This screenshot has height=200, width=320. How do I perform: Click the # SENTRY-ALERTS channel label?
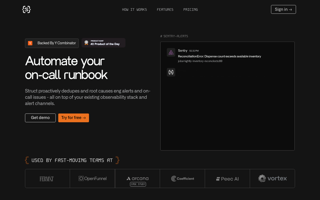click(174, 36)
